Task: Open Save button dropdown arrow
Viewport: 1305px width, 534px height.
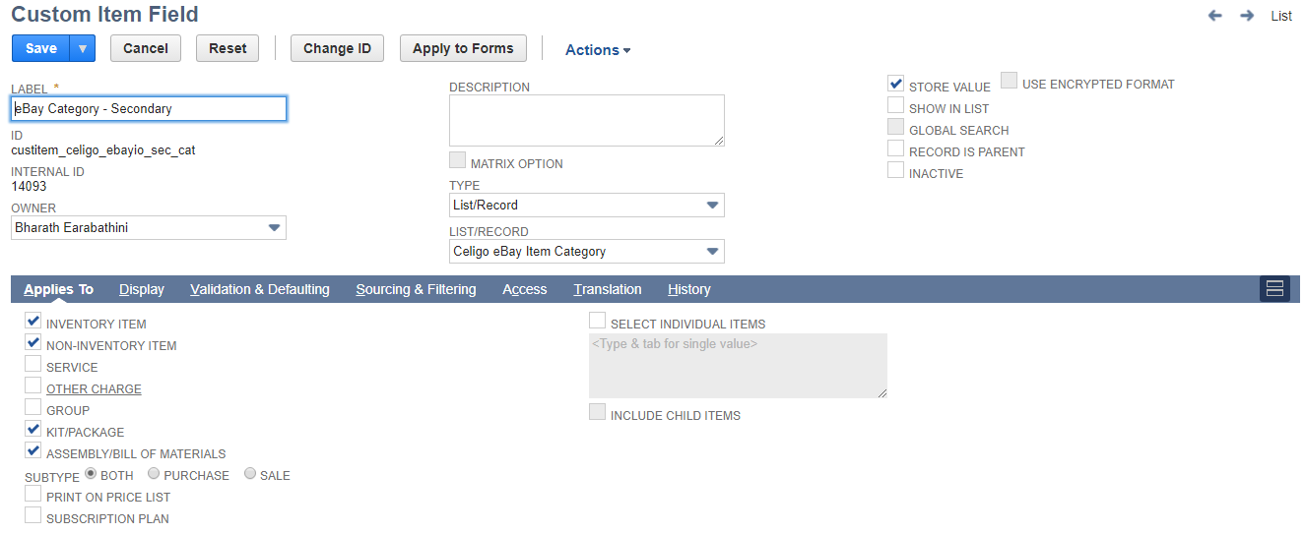Action: click(x=83, y=48)
